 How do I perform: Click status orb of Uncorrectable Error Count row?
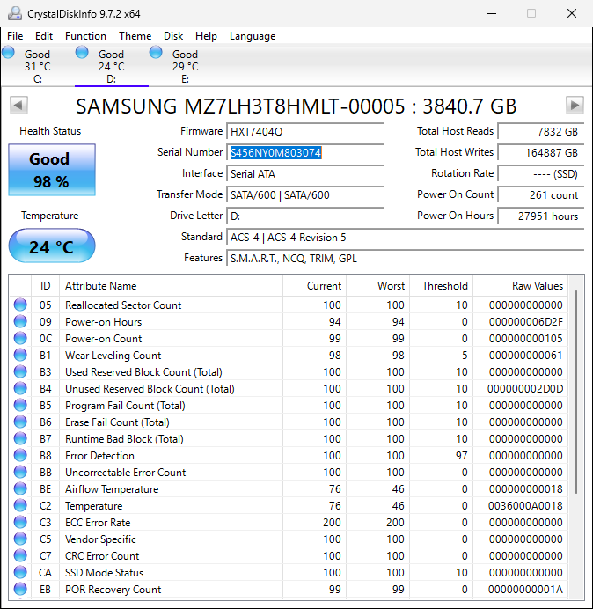tap(20, 472)
